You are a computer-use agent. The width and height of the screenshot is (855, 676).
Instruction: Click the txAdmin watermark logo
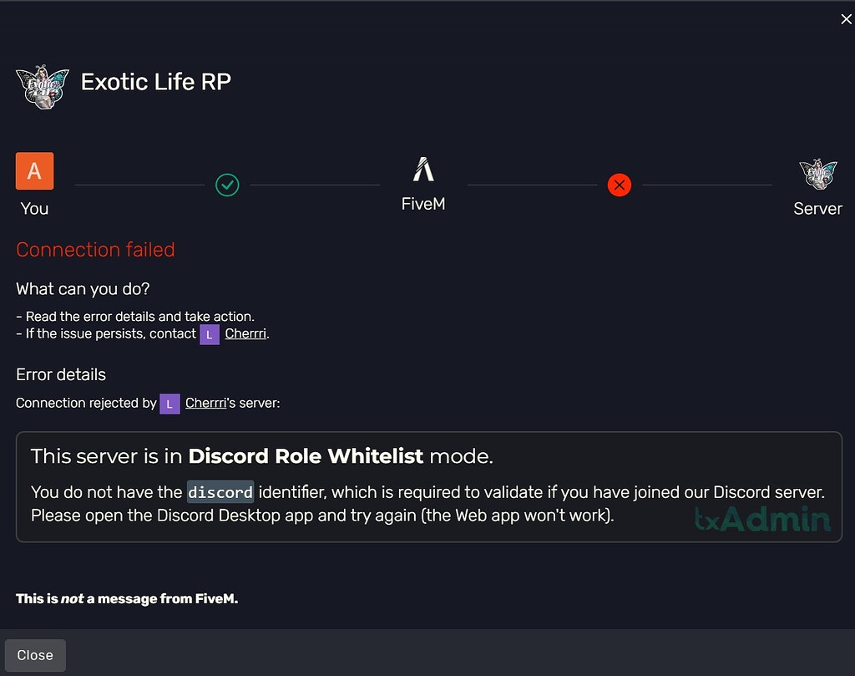762,519
